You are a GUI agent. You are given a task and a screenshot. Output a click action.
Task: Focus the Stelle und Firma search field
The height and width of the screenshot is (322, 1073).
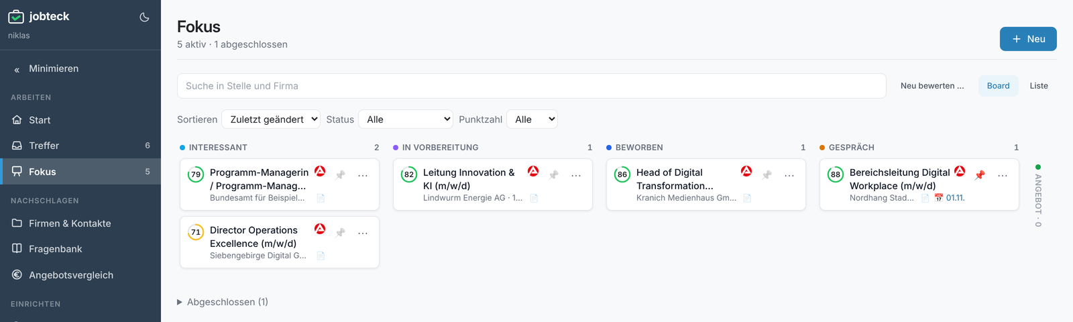(x=532, y=86)
